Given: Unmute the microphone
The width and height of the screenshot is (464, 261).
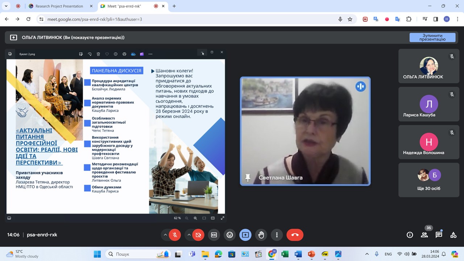Looking at the screenshot, I should coord(175,235).
